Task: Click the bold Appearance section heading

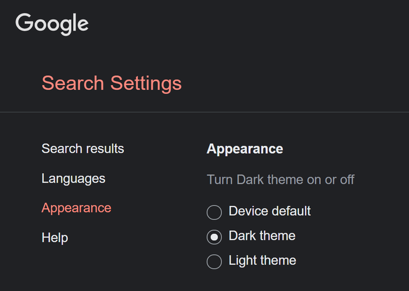Action: coord(245,149)
